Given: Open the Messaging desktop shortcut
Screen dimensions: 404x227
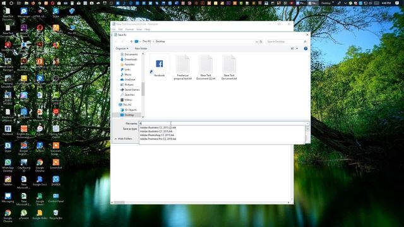Looking at the screenshot, I should click(x=8, y=197).
